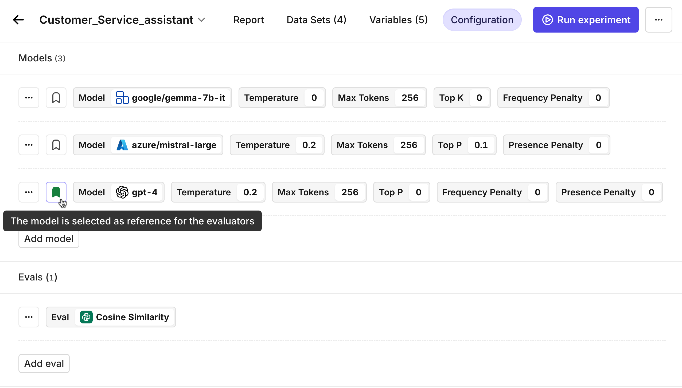Open model selector for google/gemma-7b-it
The image size is (682, 388).
coord(171,98)
